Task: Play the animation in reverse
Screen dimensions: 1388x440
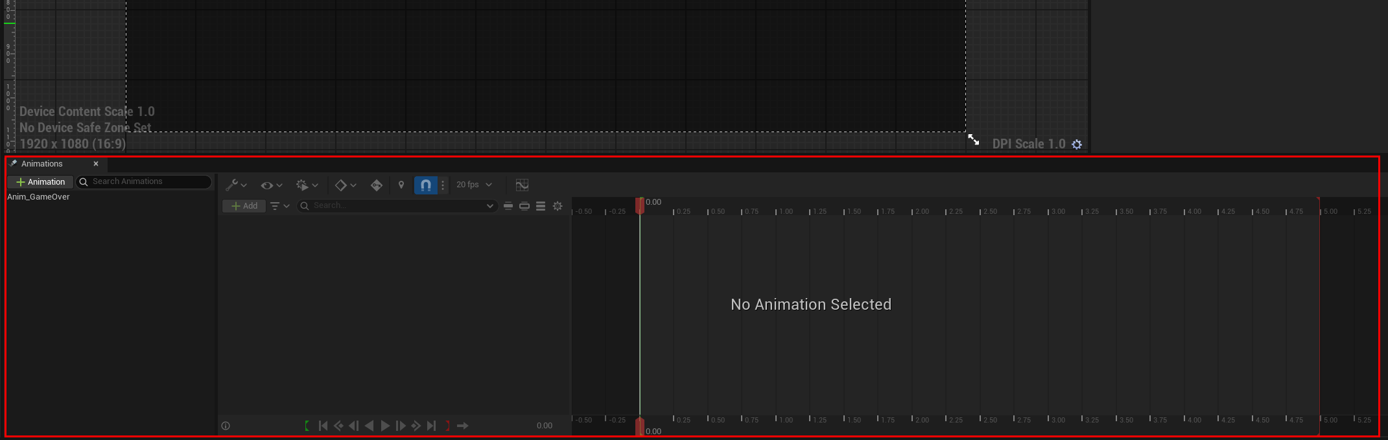Action: 370,426
